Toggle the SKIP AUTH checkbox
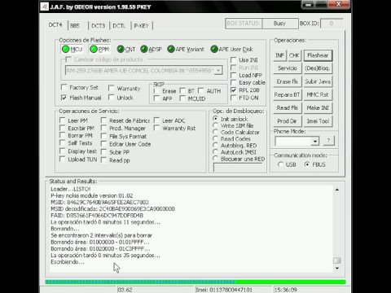Screen dimensions: 391x293 click(201, 91)
